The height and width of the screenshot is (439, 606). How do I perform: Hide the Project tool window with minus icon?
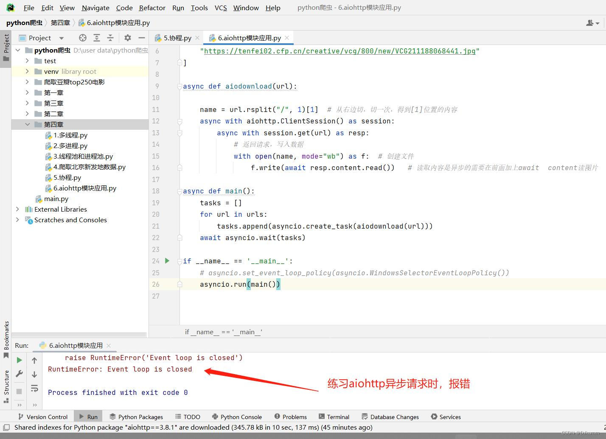[x=142, y=38]
